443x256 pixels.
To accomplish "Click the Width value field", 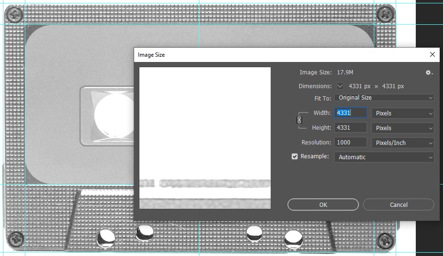I will pos(351,113).
